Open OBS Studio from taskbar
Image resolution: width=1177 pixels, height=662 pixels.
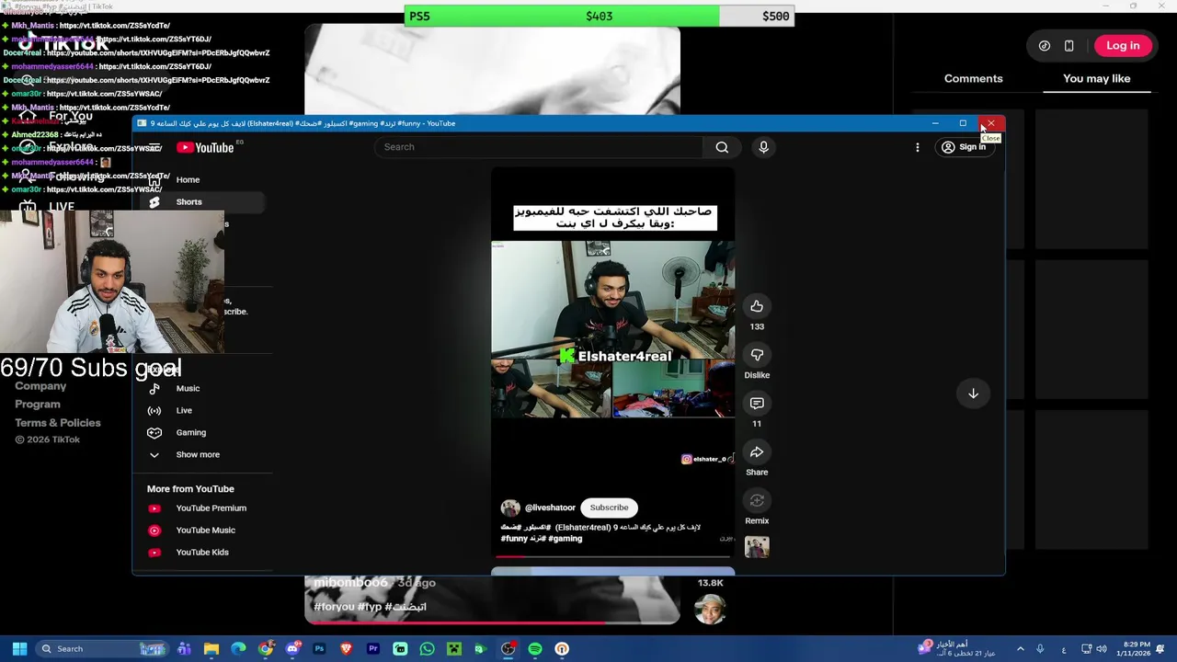point(508,649)
